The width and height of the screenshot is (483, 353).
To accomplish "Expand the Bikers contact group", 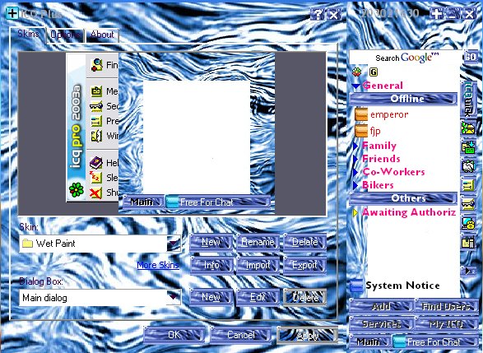I will click(x=355, y=185).
